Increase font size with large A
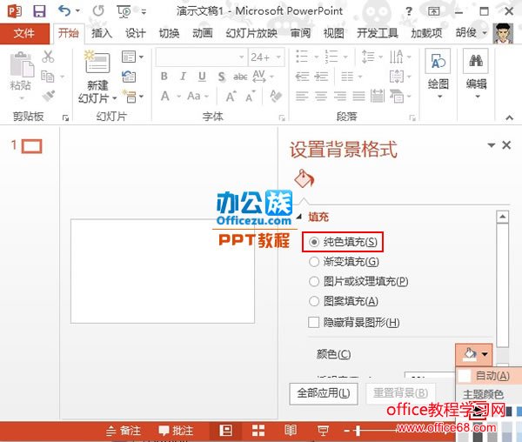The image size is (522, 442). (231, 97)
